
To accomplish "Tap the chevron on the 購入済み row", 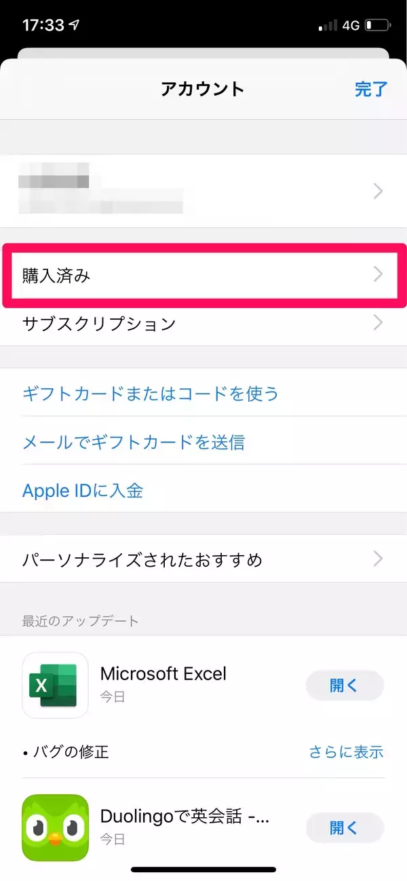I will click(x=379, y=274).
